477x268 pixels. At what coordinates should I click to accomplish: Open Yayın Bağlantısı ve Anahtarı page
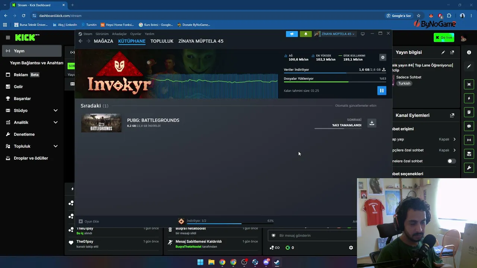(x=37, y=63)
